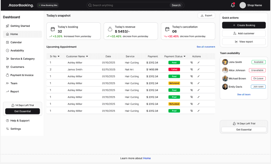The image size is (271, 164).
Task: Click the 02/15/2025 date cell
Action: click(109, 70)
